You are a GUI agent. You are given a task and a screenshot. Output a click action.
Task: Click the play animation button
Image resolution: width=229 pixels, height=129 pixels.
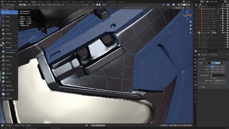pos(99,125)
